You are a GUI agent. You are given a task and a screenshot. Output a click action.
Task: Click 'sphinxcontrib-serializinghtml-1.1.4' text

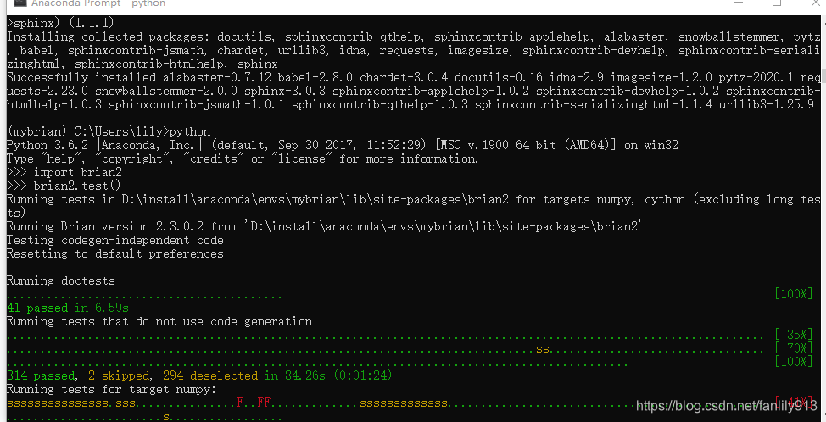point(594,105)
